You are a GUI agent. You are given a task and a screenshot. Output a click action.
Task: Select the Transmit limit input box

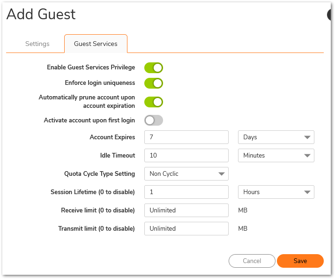point(186,228)
